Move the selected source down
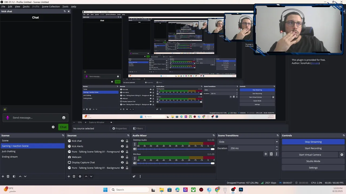Viewport: 346px width, 194px height. 91,176
